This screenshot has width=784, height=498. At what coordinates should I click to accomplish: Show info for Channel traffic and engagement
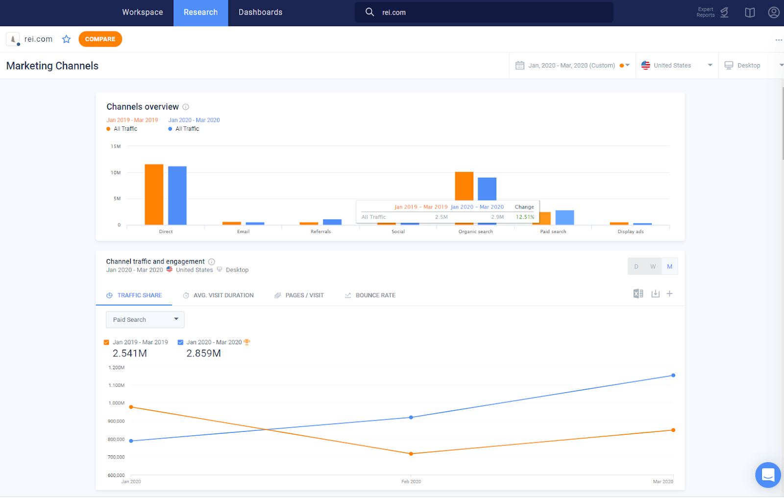[x=212, y=261]
